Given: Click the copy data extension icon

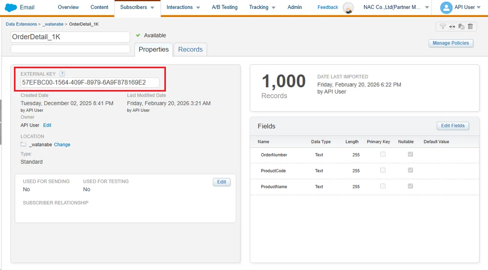Looking at the screenshot, I should click(461, 26).
